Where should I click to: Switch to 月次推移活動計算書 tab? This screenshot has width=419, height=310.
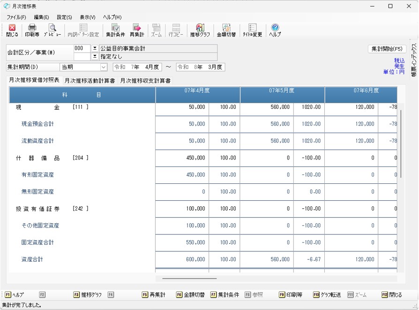tap(90, 81)
